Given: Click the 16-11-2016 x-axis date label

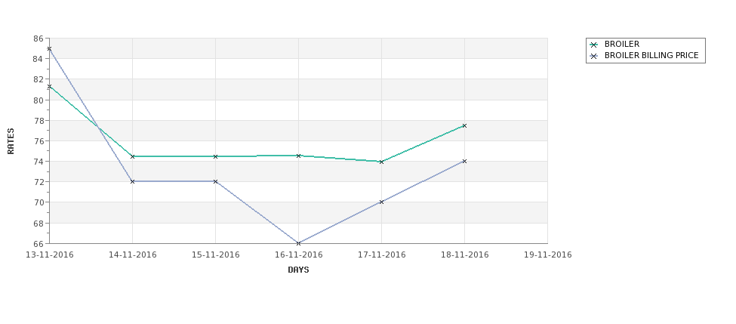Looking at the screenshot, I should 299,255.
